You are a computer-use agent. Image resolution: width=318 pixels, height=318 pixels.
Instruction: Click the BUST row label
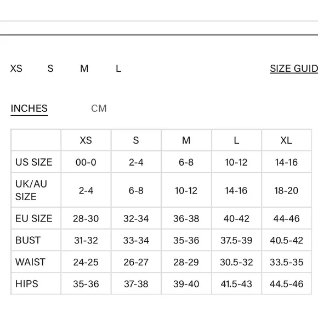pos(28,240)
